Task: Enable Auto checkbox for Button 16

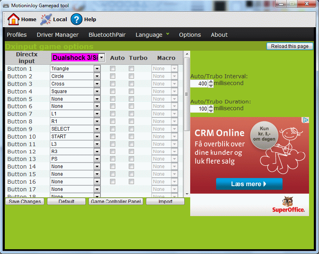Action: tap(112, 181)
